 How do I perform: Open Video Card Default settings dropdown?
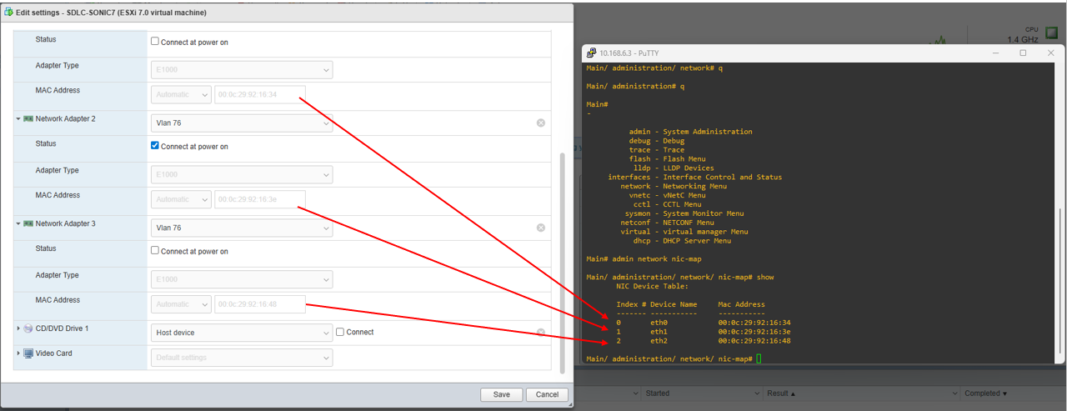242,358
